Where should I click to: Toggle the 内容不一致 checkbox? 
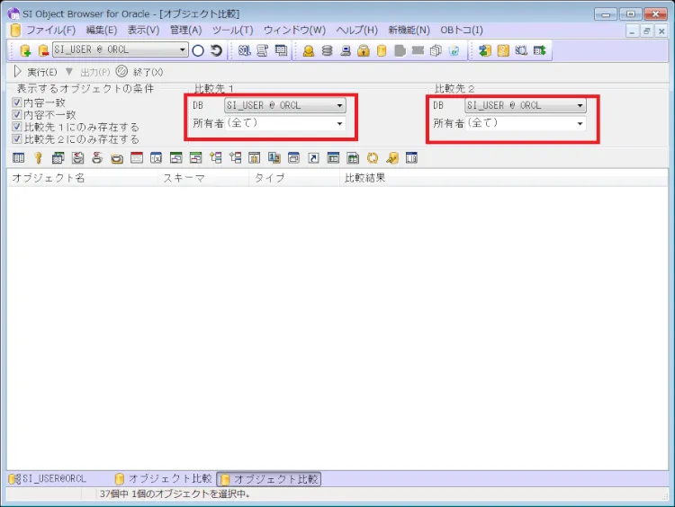(17, 114)
